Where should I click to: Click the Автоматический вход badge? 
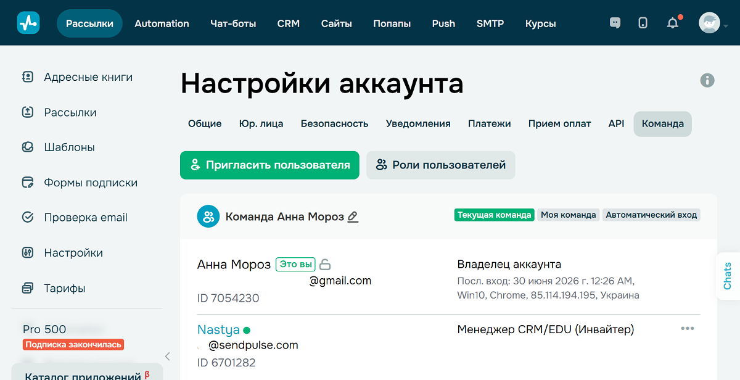(651, 215)
